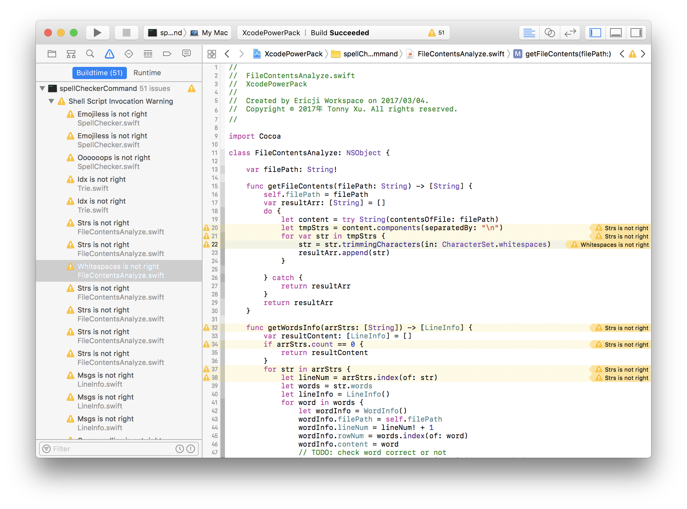The image size is (687, 509).
Task: Switch to the Assistant editor
Action: [x=550, y=33]
